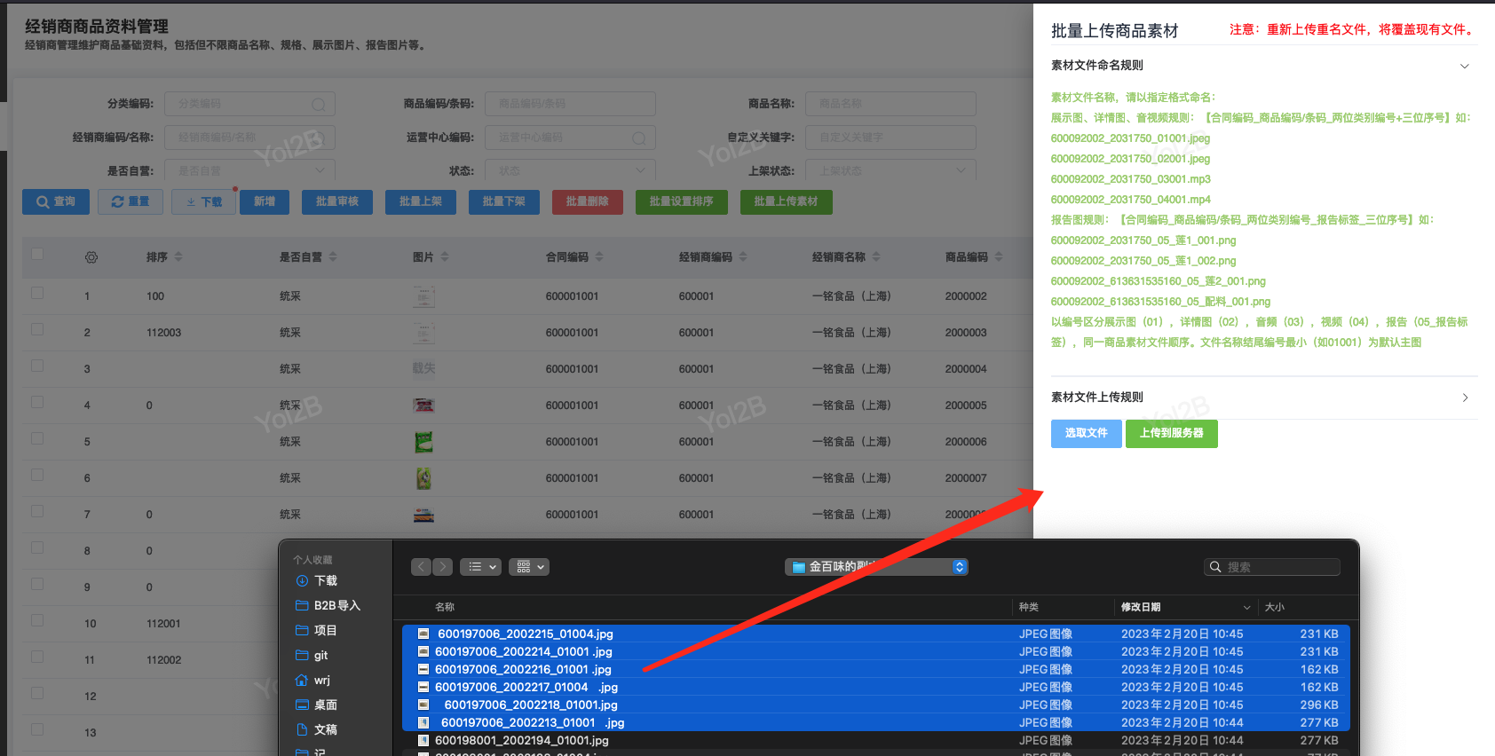The image size is (1495, 756).
Task: Check the checkbox for table row 2
Action: tap(37, 329)
